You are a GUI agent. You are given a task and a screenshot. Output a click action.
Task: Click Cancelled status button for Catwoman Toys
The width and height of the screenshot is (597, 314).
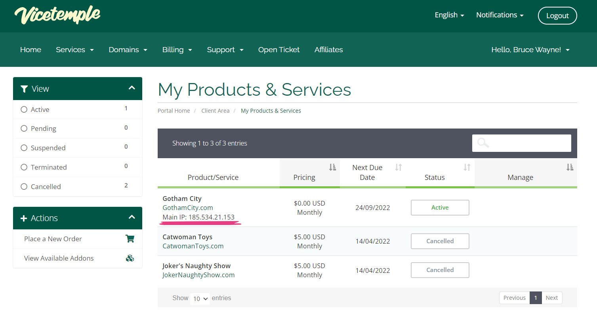tap(440, 241)
